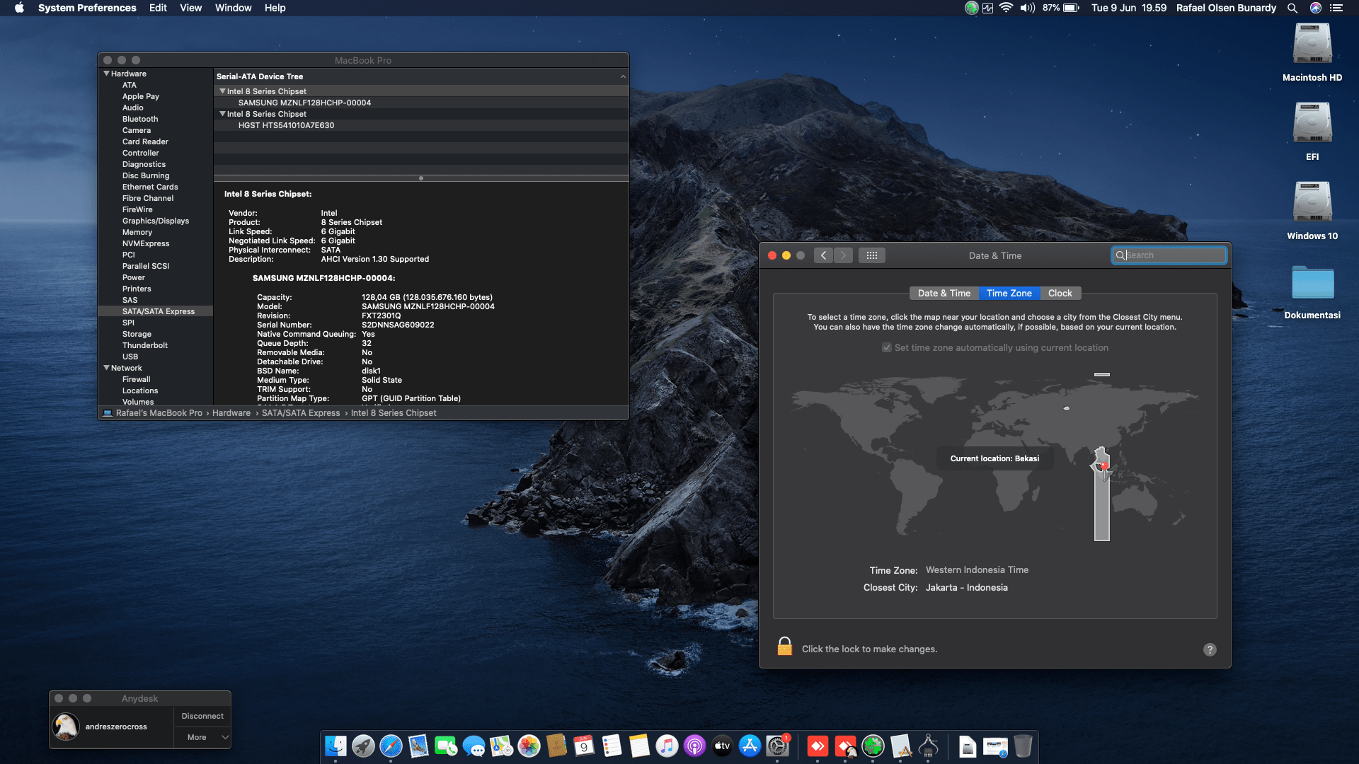The width and height of the screenshot is (1359, 764).
Task: Open Date & Time help button
Action: (1210, 649)
